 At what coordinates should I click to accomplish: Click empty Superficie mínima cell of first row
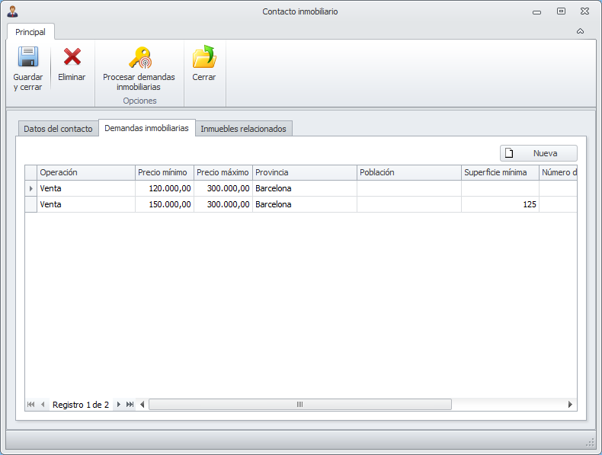pyautogui.click(x=500, y=188)
